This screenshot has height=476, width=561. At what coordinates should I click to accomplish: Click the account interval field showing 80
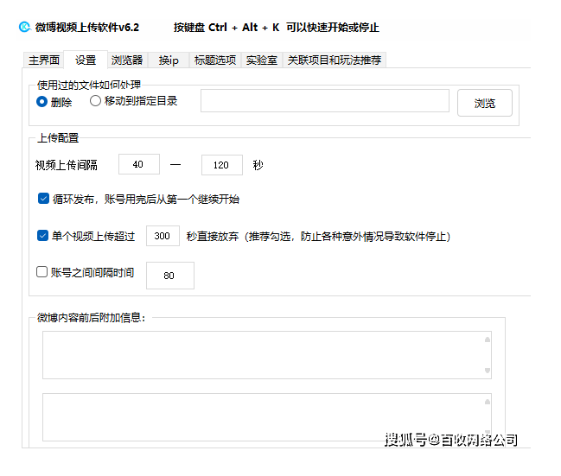pyautogui.click(x=170, y=276)
